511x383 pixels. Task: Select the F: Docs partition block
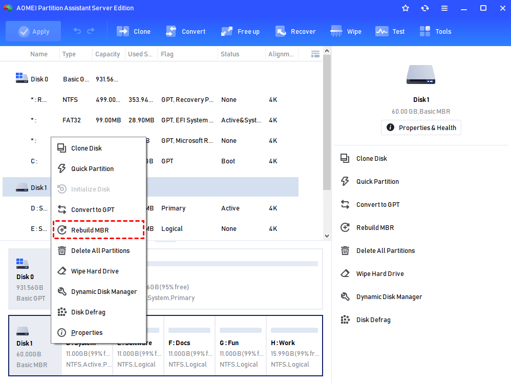coord(189,346)
